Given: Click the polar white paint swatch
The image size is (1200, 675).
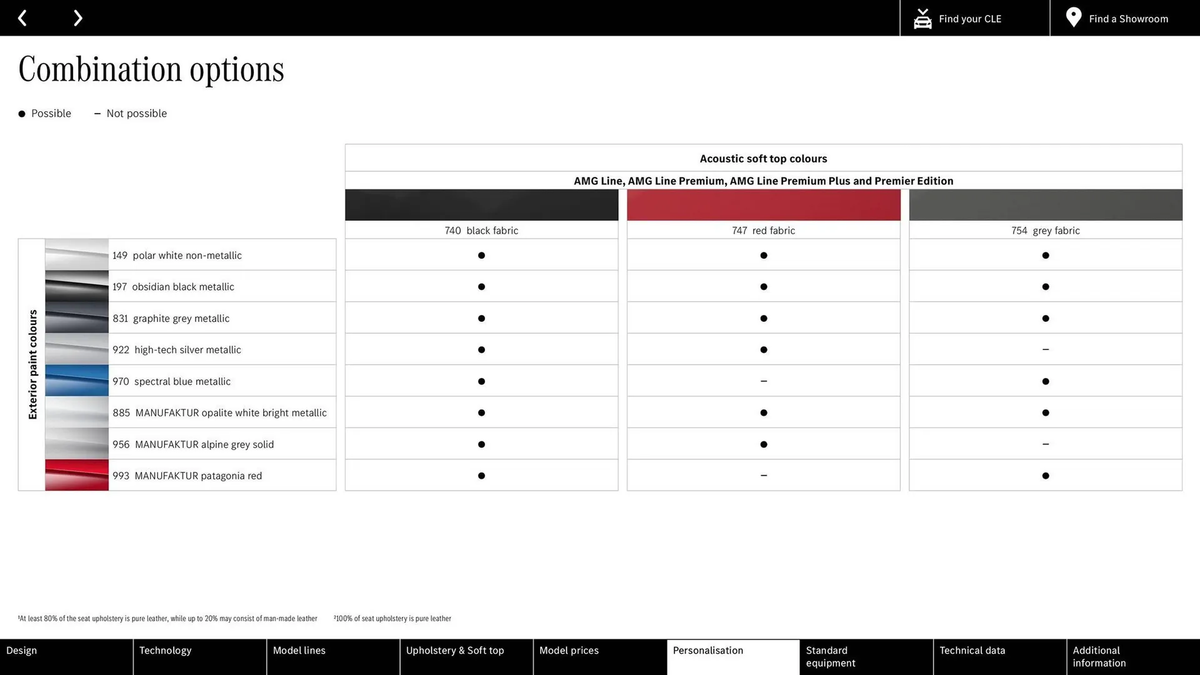Looking at the screenshot, I should pyautogui.click(x=76, y=254).
